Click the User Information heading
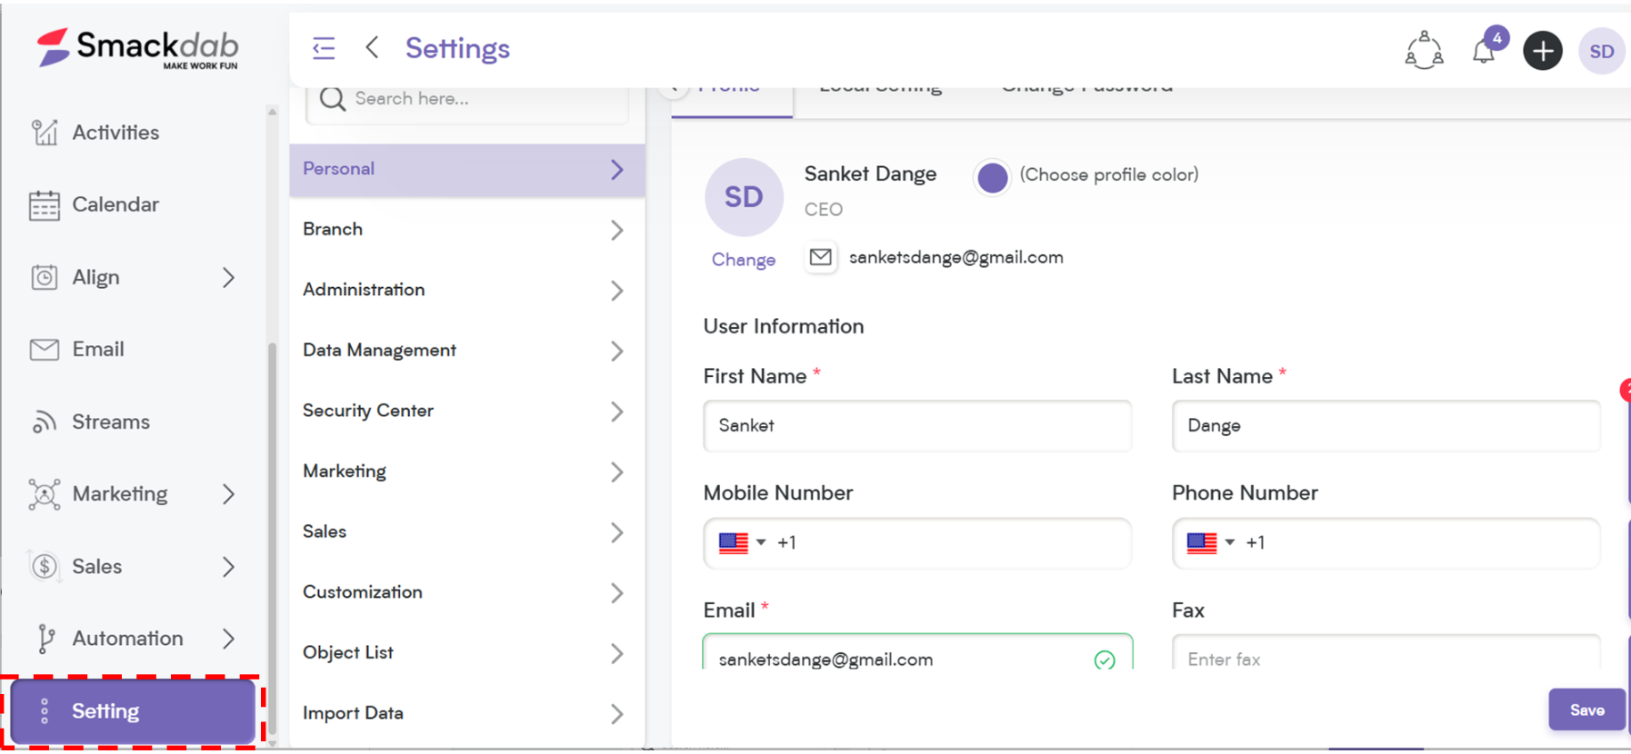The width and height of the screenshot is (1631, 754). (784, 326)
